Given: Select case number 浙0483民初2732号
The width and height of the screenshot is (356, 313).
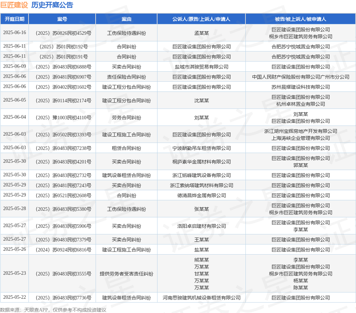Looking at the screenshot, I should click(64, 175).
